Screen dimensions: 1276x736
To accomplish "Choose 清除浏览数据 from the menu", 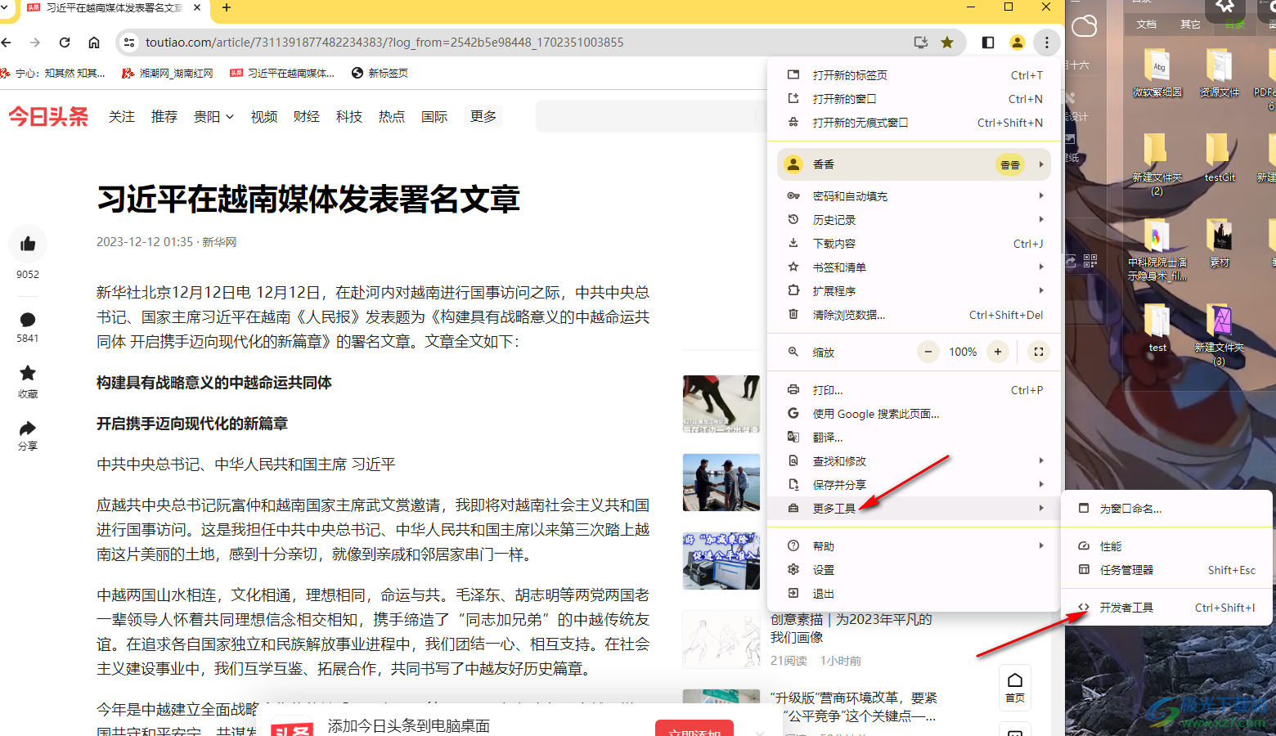I will tap(914, 315).
